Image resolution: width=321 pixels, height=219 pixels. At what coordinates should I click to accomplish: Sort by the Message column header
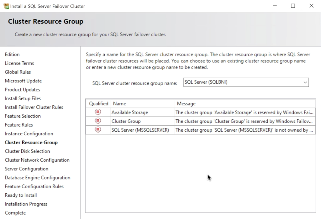click(x=245, y=104)
